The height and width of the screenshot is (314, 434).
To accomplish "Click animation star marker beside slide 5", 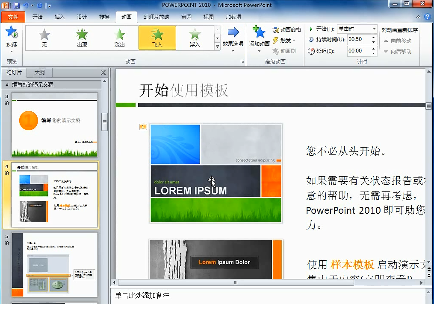I will (x=7, y=243).
